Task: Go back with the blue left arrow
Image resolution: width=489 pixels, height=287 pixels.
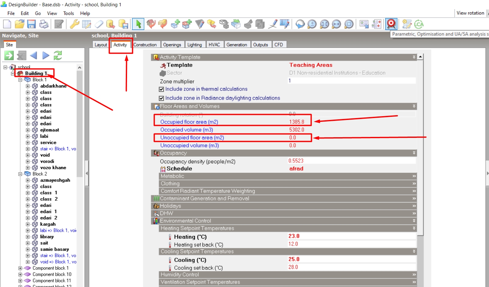Action: click(x=34, y=56)
